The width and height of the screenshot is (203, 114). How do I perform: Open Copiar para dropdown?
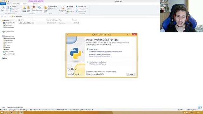tap(29, 9)
